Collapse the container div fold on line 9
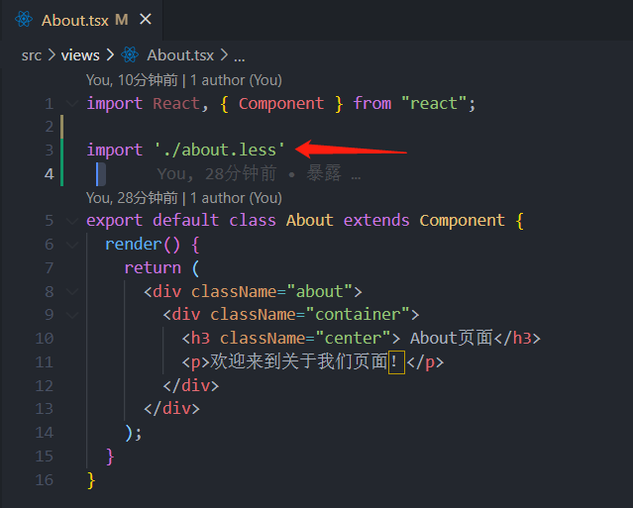The width and height of the screenshot is (633, 508). (72, 315)
